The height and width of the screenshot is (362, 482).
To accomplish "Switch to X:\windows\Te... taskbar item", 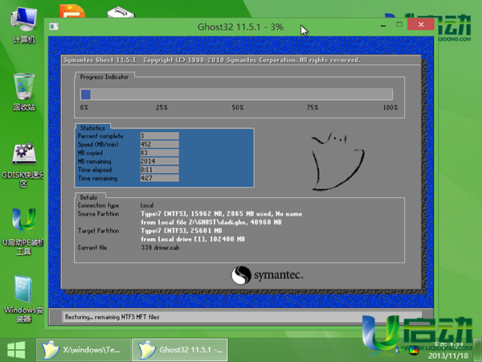I will 84,350.
